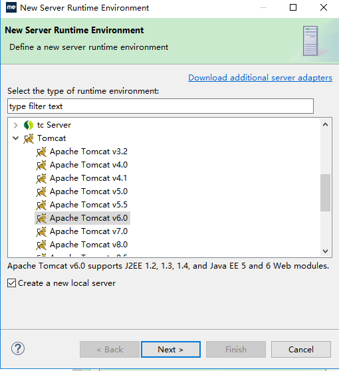Collapse the Tomcat tree node
This screenshot has height=371, width=339.
pos(15,138)
